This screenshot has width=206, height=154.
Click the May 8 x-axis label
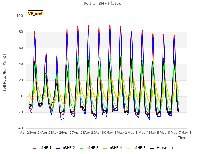click(186, 133)
